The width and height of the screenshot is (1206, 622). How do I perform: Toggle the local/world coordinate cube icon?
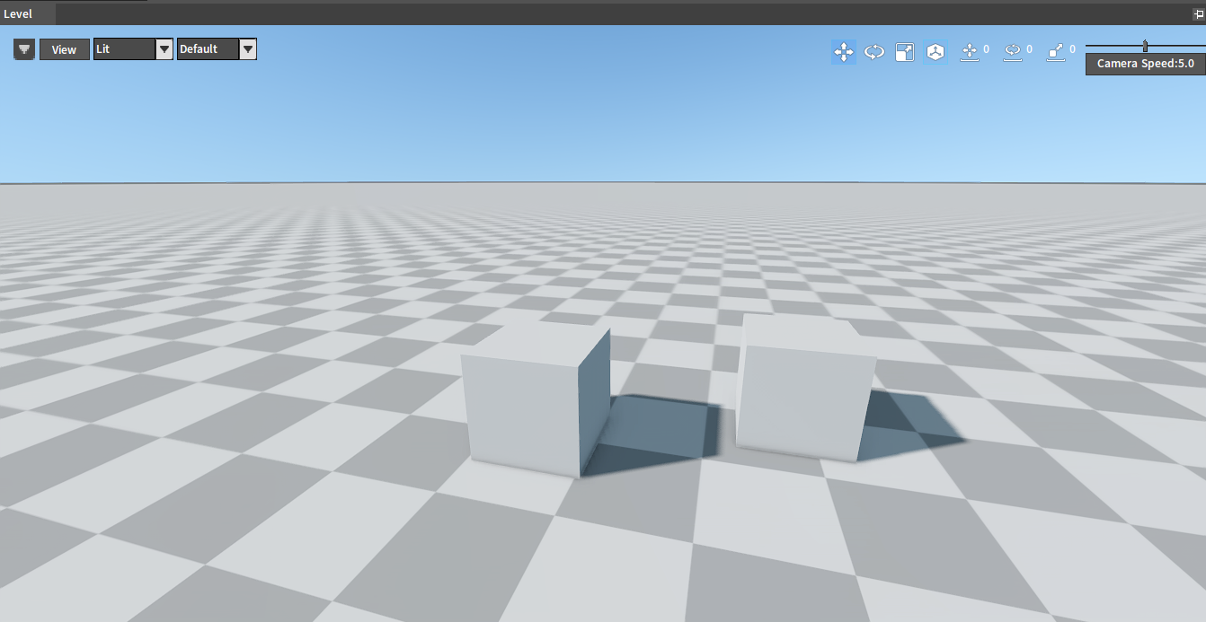(x=936, y=52)
